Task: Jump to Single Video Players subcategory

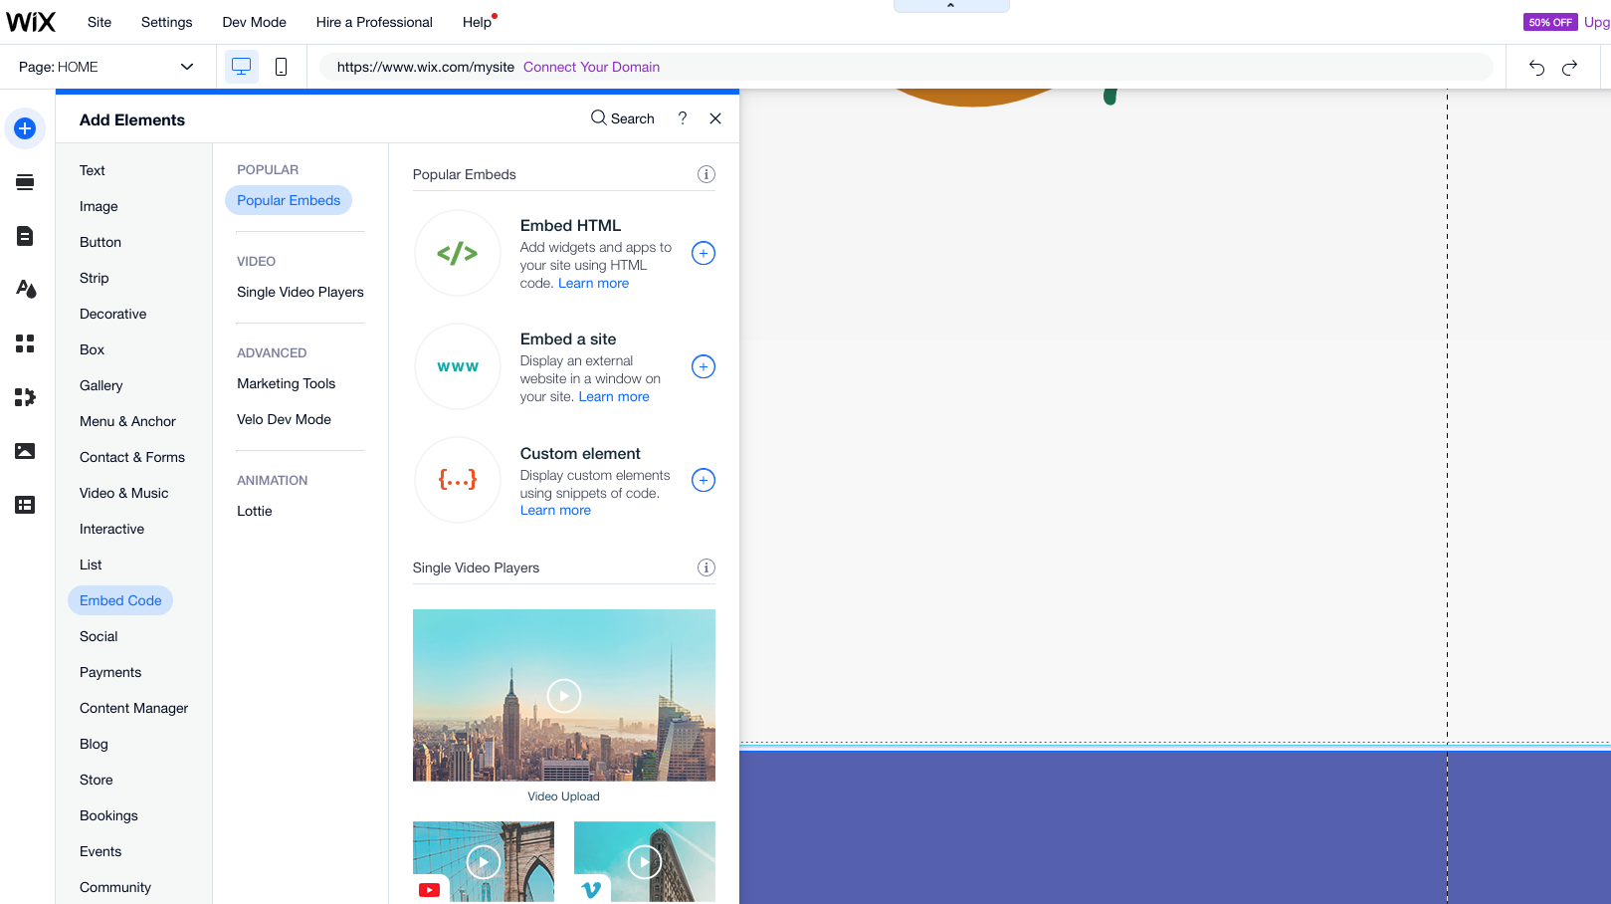Action: click(301, 292)
